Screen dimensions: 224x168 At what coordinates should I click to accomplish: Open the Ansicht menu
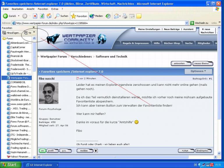pyautogui.click(x=31, y=9)
